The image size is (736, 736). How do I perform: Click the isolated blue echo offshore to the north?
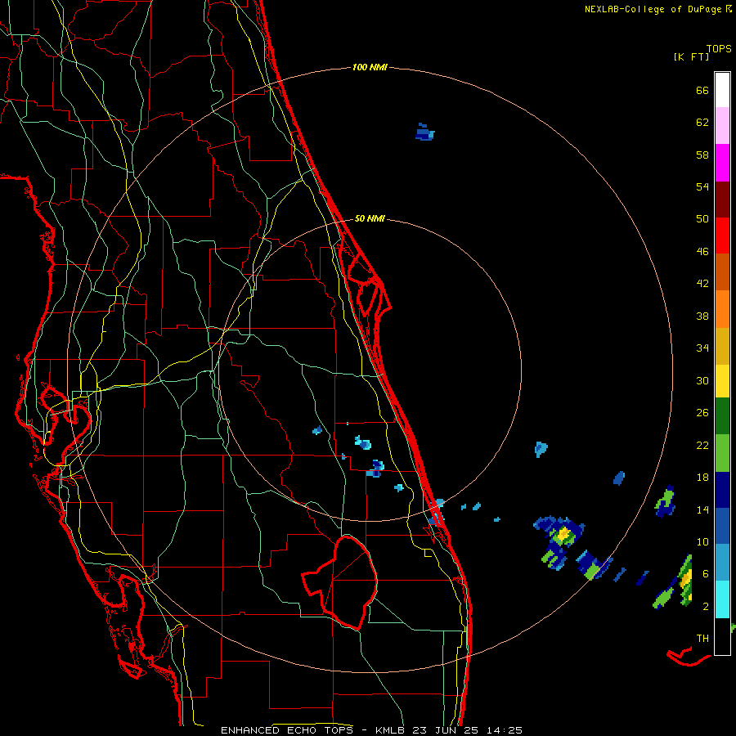[424, 132]
